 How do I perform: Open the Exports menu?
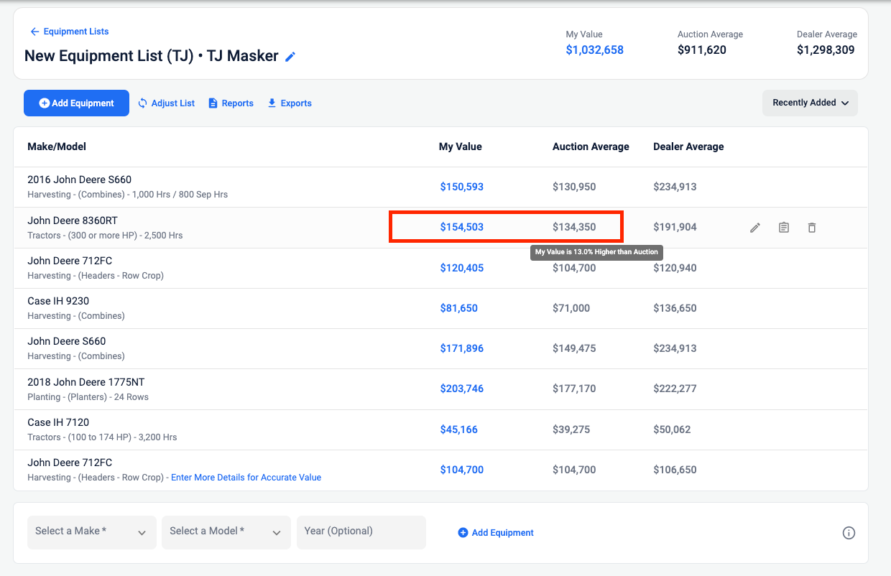coord(290,103)
